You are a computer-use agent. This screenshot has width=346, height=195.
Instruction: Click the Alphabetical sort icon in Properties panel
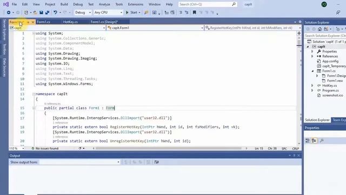(x=314, y=141)
